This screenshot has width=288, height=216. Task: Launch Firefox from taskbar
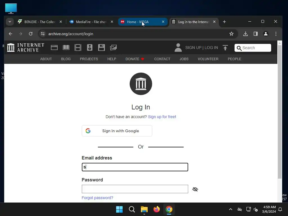point(156,209)
